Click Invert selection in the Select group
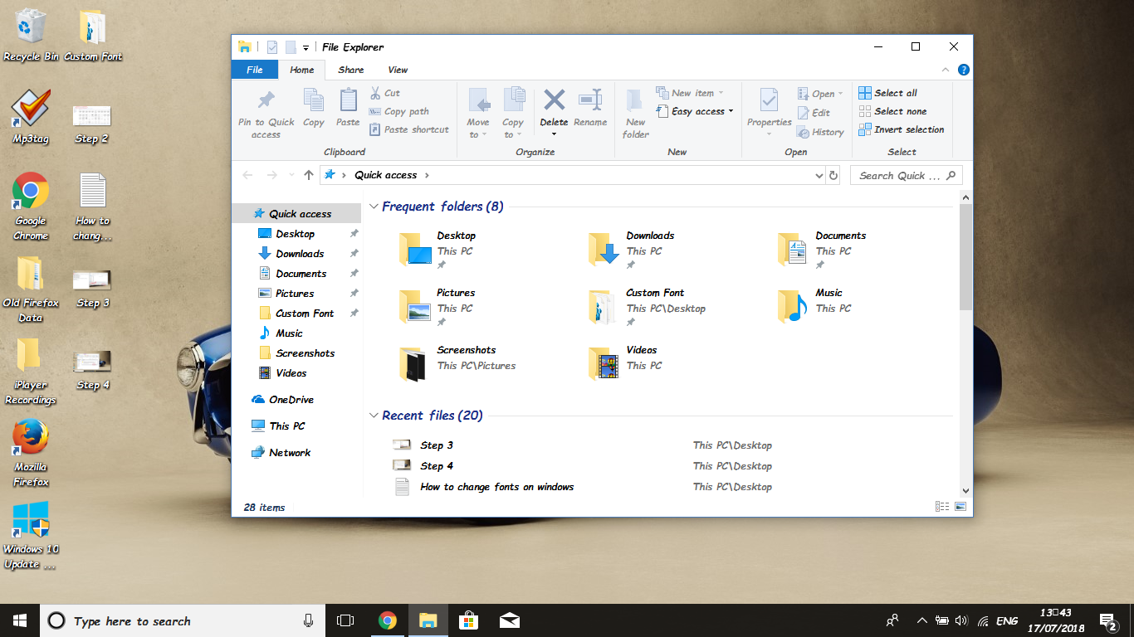The image size is (1134, 637). (902, 129)
